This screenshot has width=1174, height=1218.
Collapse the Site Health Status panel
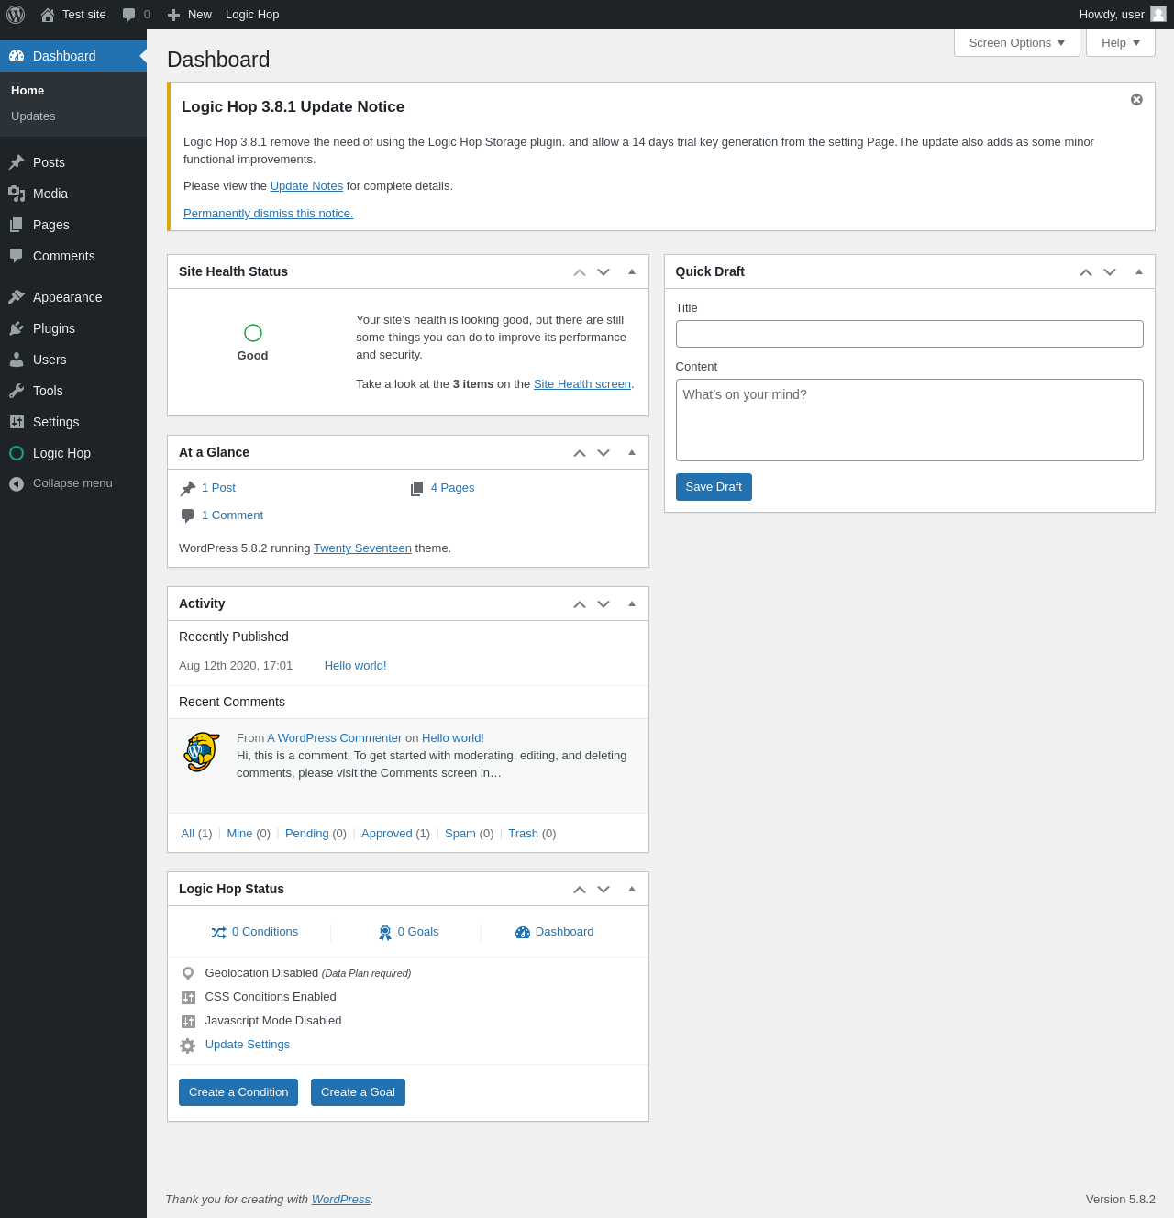click(632, 271)
